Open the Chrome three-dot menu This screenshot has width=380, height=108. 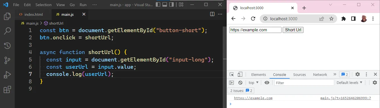[x=373, y=19]
